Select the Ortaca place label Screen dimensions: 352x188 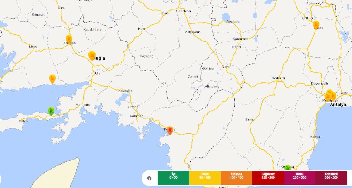(133, 107)
